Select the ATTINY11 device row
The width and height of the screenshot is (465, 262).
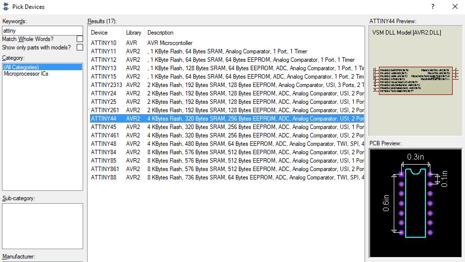(x=227, y=51)
